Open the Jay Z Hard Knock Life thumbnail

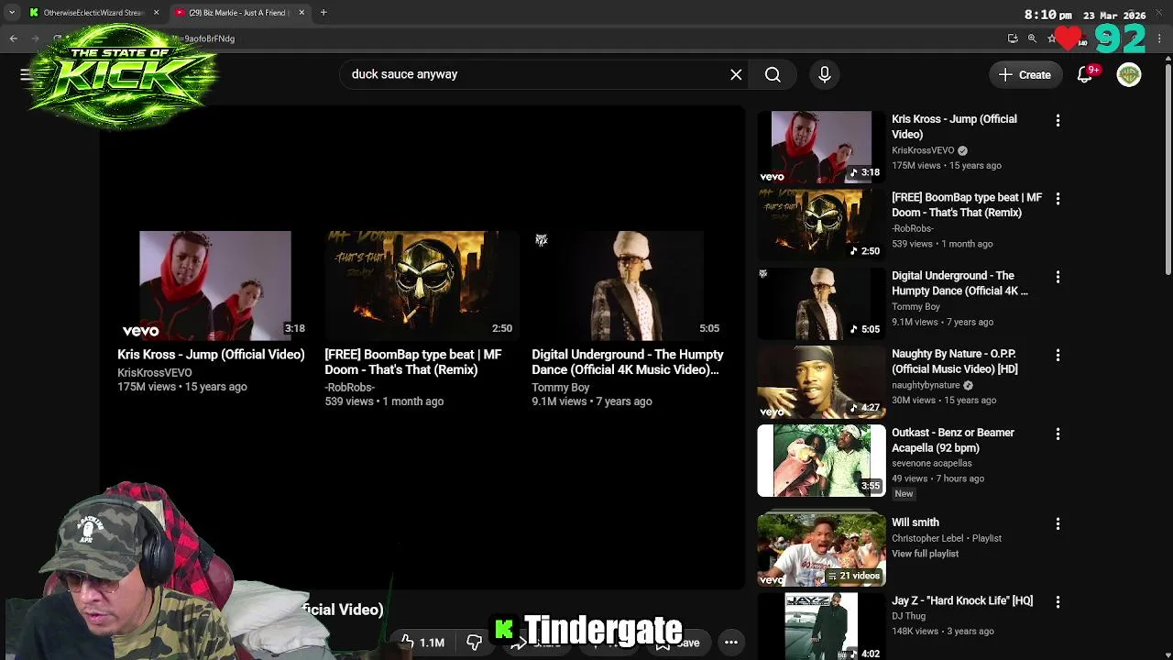click(x=821, y=627)
